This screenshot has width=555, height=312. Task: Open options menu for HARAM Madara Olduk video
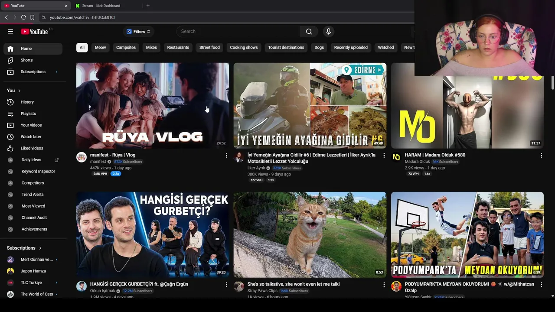541,155
